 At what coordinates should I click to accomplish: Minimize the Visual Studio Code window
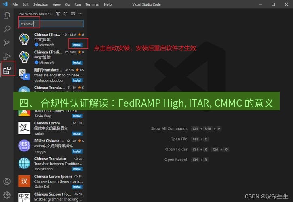[260, 4]
